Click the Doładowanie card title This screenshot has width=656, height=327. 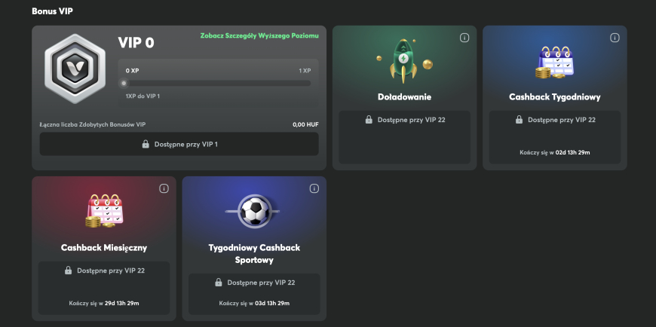(x=405, y=97)
